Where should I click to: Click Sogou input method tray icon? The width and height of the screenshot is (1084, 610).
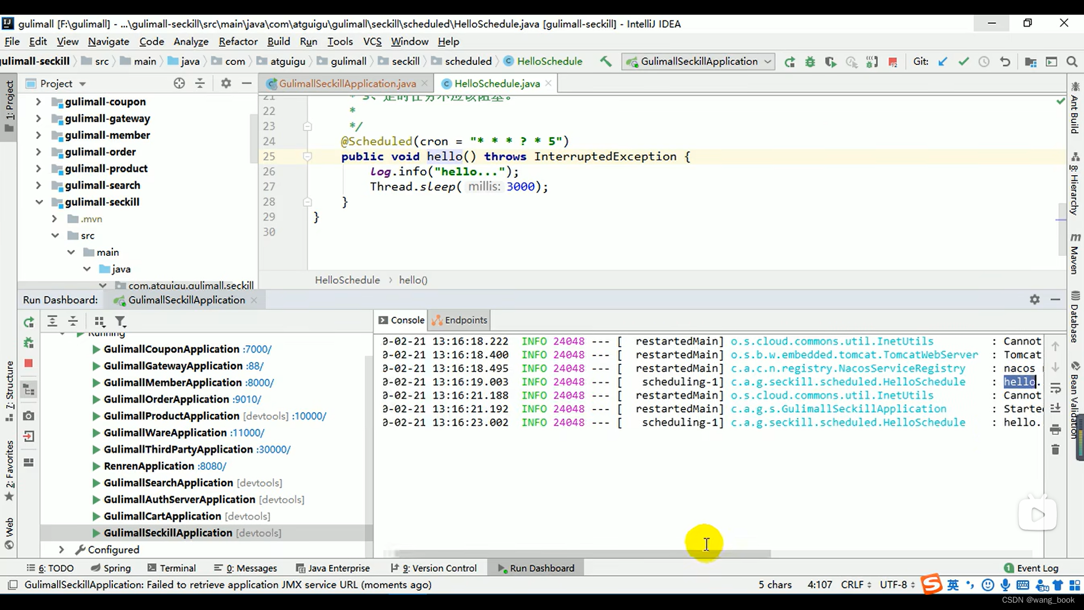931,584
